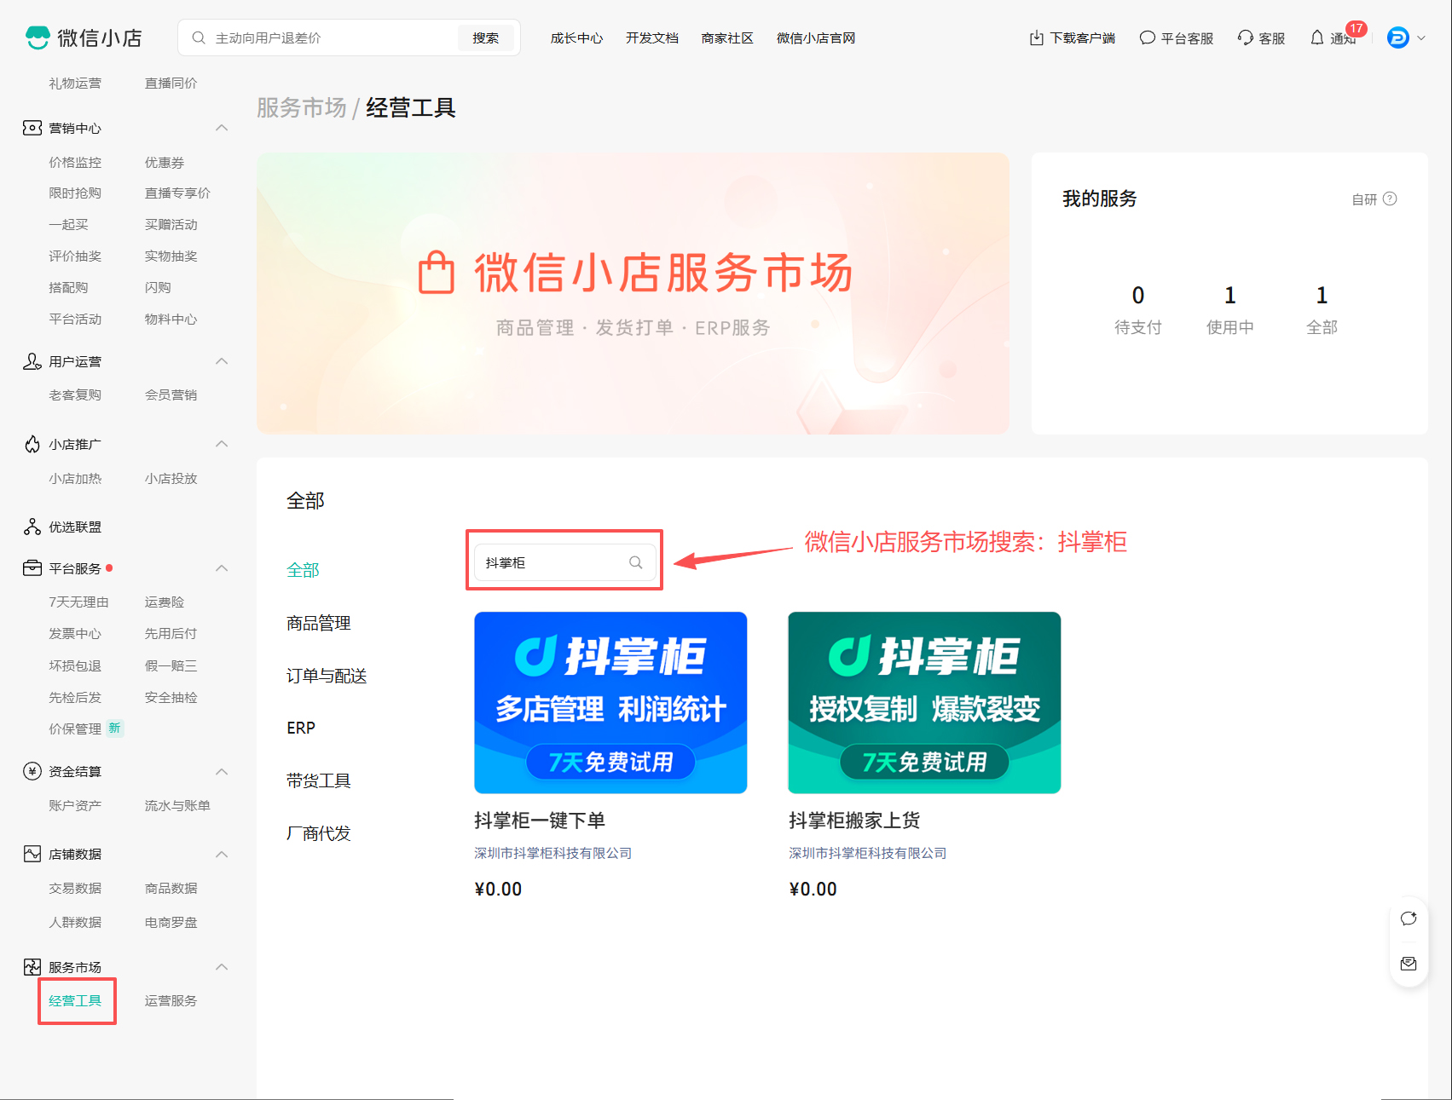Select the 商品管理 category filter

click(319, 623)
